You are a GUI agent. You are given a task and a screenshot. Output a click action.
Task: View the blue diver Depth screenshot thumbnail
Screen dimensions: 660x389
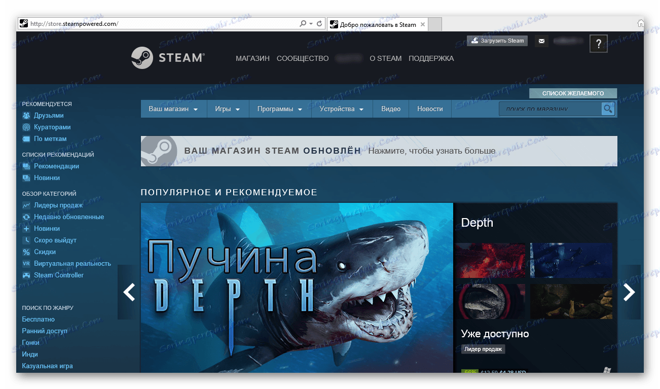[x=571, y=260]
